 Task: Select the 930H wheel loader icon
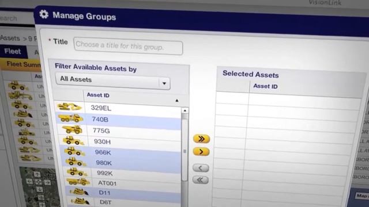[x=73, y=140]
